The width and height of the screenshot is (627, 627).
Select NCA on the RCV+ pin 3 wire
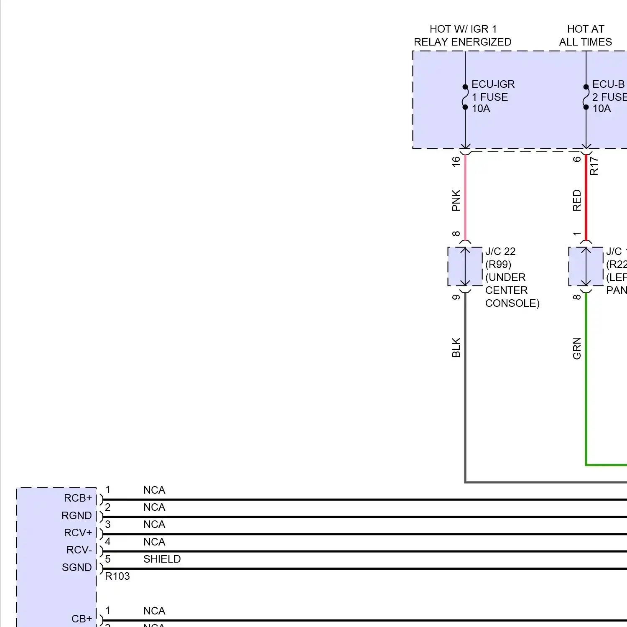(154, 525)
